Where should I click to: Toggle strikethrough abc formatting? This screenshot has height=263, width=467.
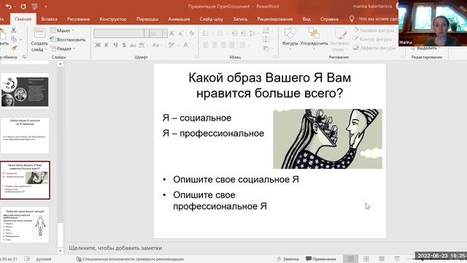click(x=133, y=45)
